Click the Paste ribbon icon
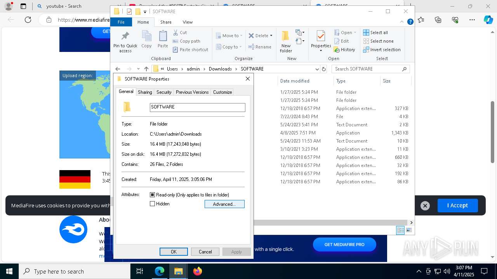Screen dimensions: 497x279 (x=163, y=40)
